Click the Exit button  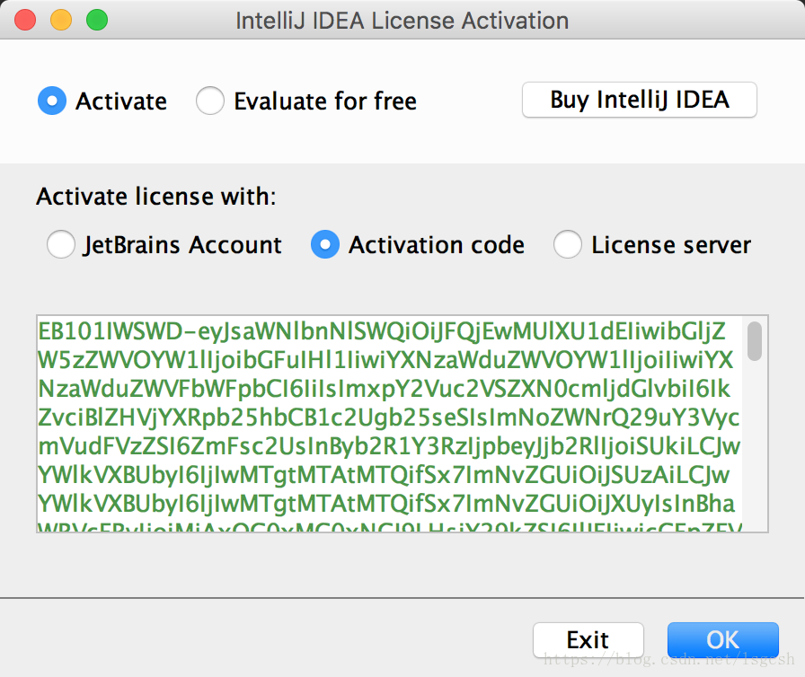[x=588, y=639]
